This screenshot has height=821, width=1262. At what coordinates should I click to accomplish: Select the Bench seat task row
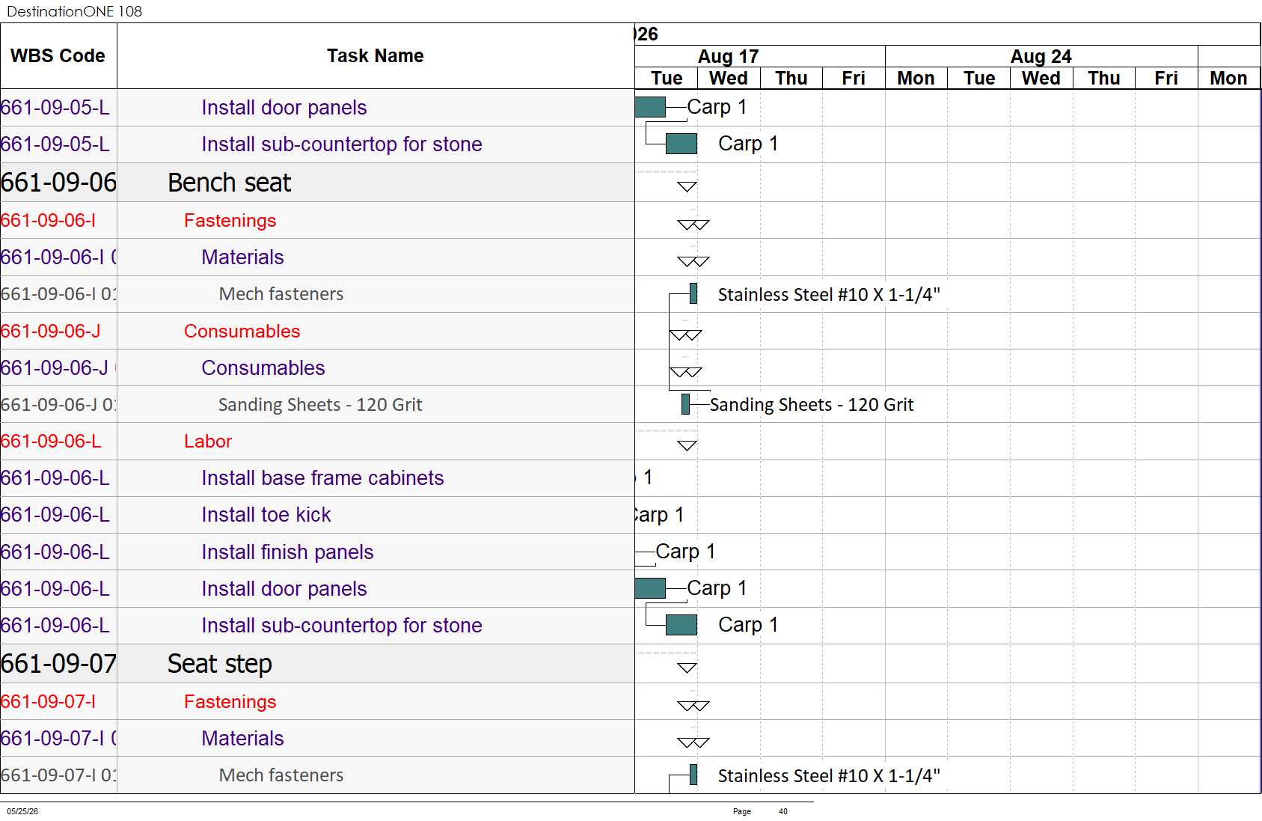(x=317, y=183)
